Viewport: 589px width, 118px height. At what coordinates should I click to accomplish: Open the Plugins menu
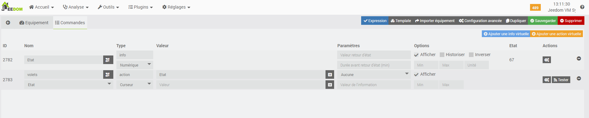(x=141, y=7)
